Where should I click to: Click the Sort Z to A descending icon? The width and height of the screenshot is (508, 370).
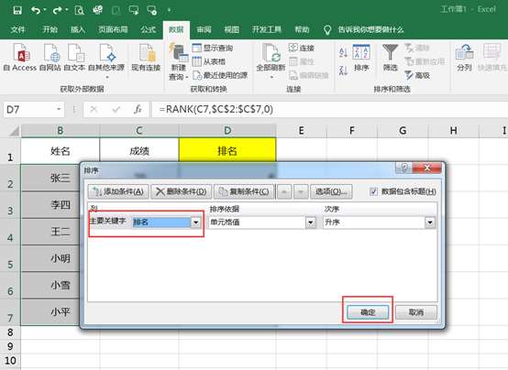pos(343,71)
